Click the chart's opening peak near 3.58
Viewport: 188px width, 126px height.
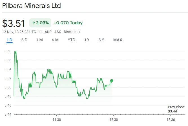click(15, 51)
